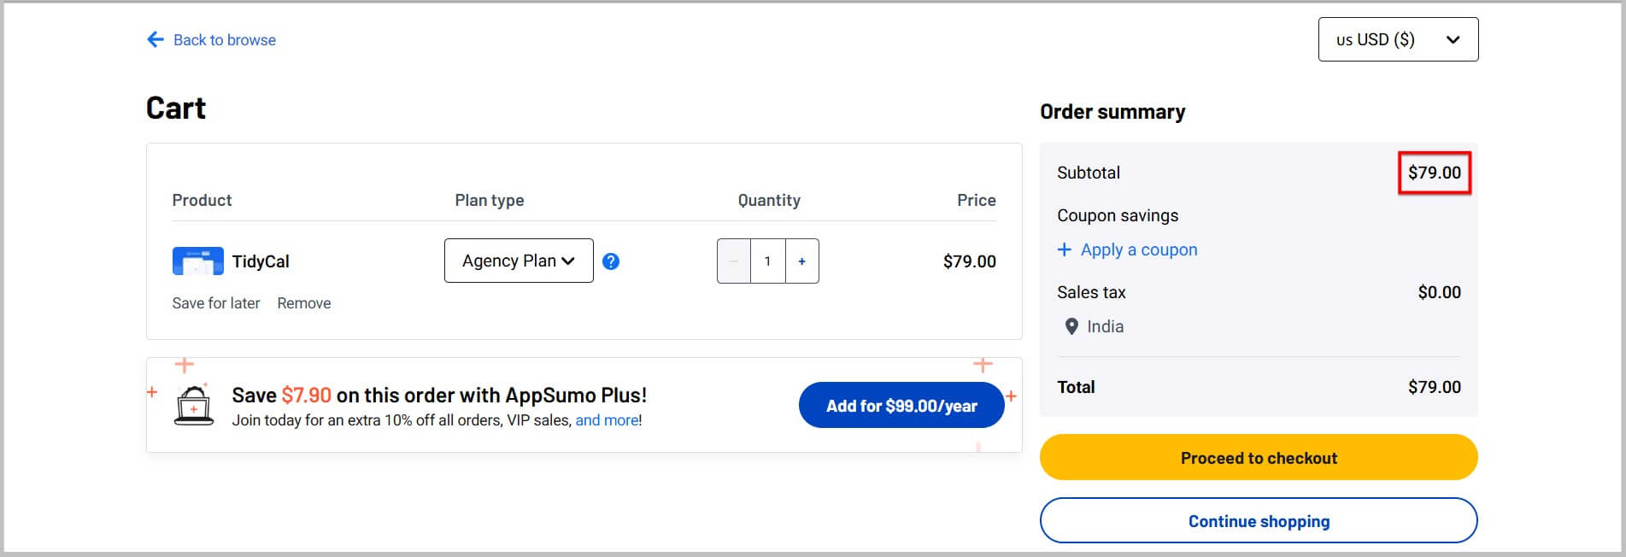Open the Agency Plan dropdown
The image size is (1626, 557).
519,261
